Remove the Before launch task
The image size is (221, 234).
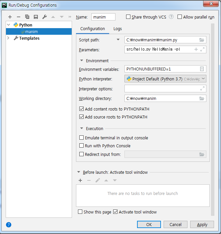pos(89,180)
